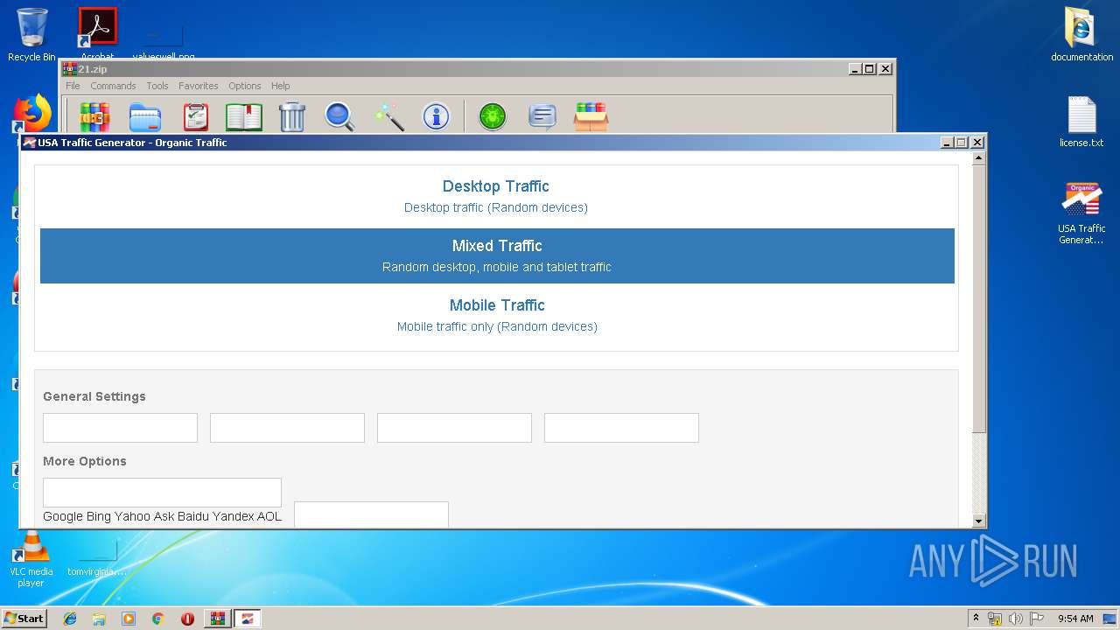This screenshot has height=630, width=1120.
Task: Click the 'General Settings' heading
Action: (x=94, y=396)
